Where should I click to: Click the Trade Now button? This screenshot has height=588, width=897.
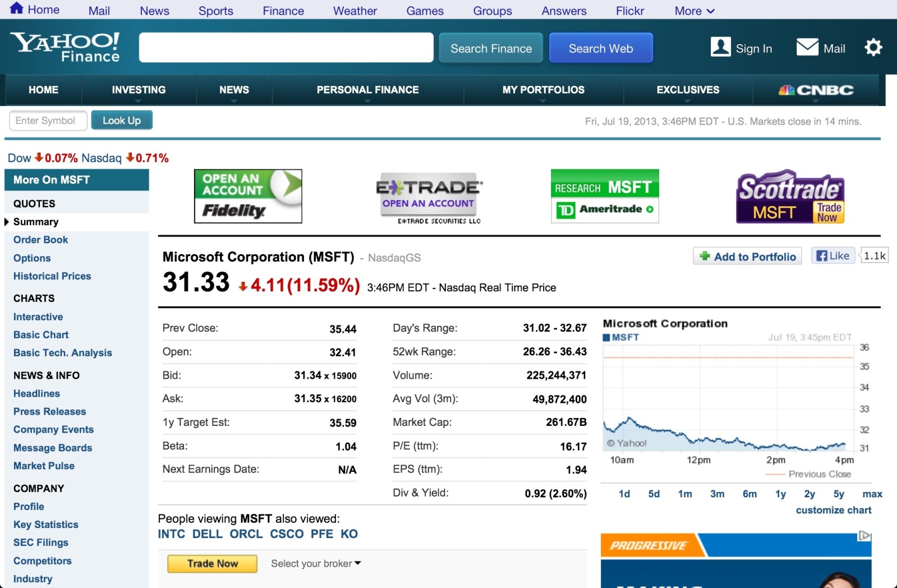[213, 563]
